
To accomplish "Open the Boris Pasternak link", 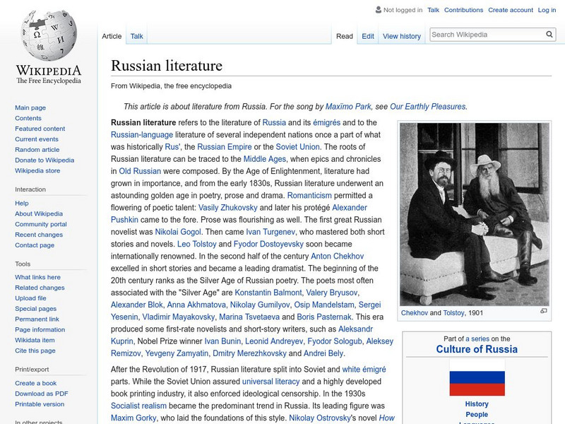I will coord(324,317).
